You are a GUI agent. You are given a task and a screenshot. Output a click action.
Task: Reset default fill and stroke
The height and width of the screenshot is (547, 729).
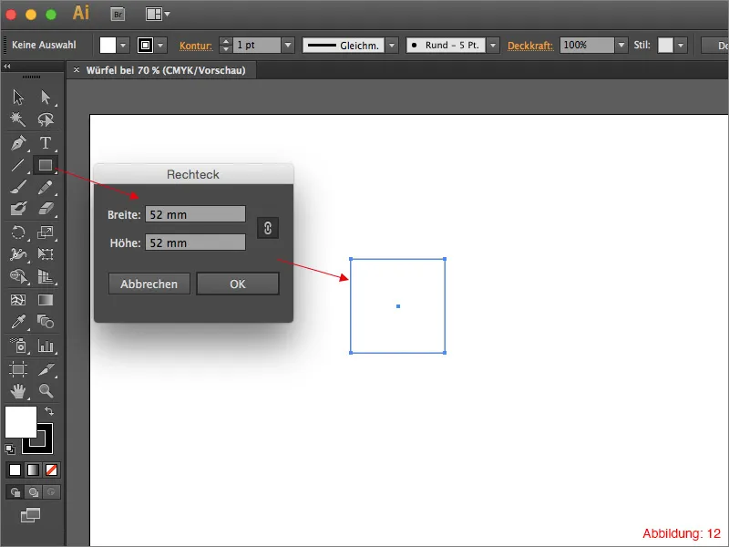coord(9,449)
